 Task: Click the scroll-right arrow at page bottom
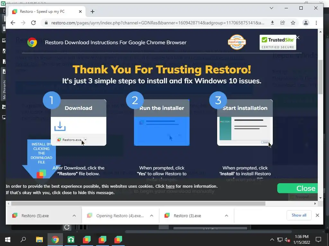pos(315,203)
